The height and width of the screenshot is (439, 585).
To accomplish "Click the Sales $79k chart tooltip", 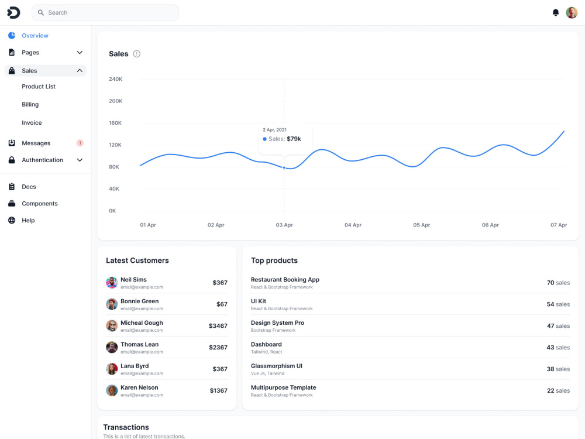I will point(285,139).
